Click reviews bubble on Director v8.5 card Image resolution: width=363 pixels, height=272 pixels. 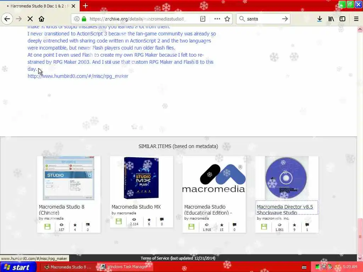[x=307, y=225]
